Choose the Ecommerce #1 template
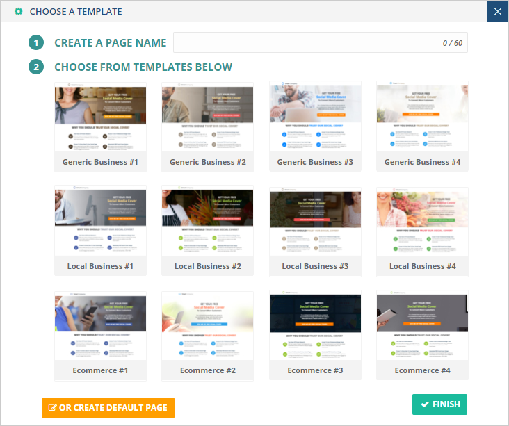The width and height of the screenshot is (509, 426). pyautogui.click(x=100, y=326)
